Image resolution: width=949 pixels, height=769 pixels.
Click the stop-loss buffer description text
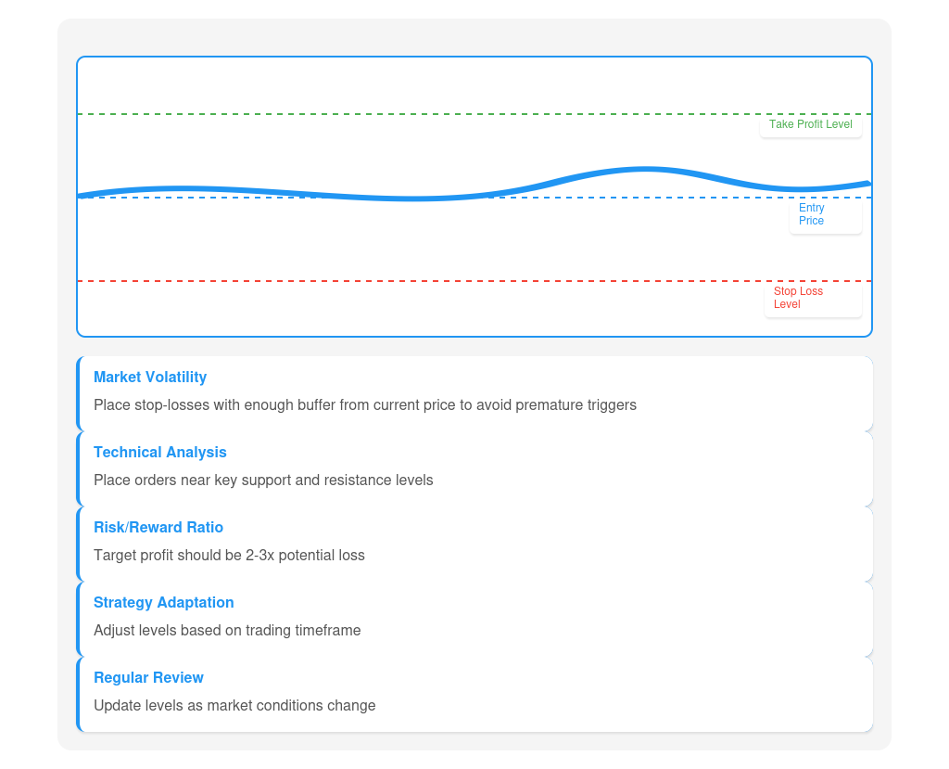tap(365, 405)
